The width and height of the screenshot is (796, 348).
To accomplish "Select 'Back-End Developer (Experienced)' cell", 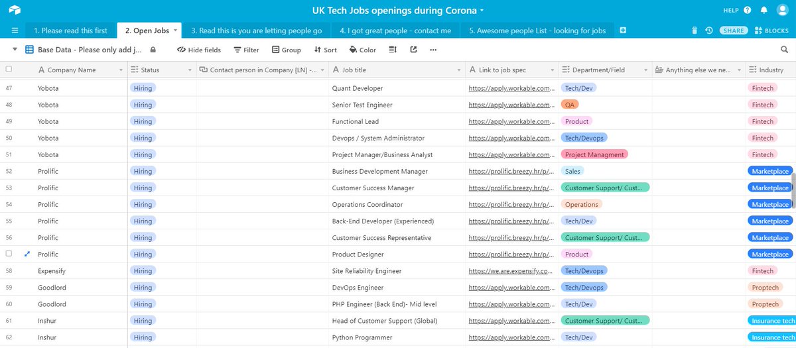I will 397,221.
